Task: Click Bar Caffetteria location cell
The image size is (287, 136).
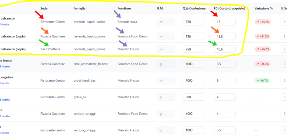Action: click(x=50, y=49)
